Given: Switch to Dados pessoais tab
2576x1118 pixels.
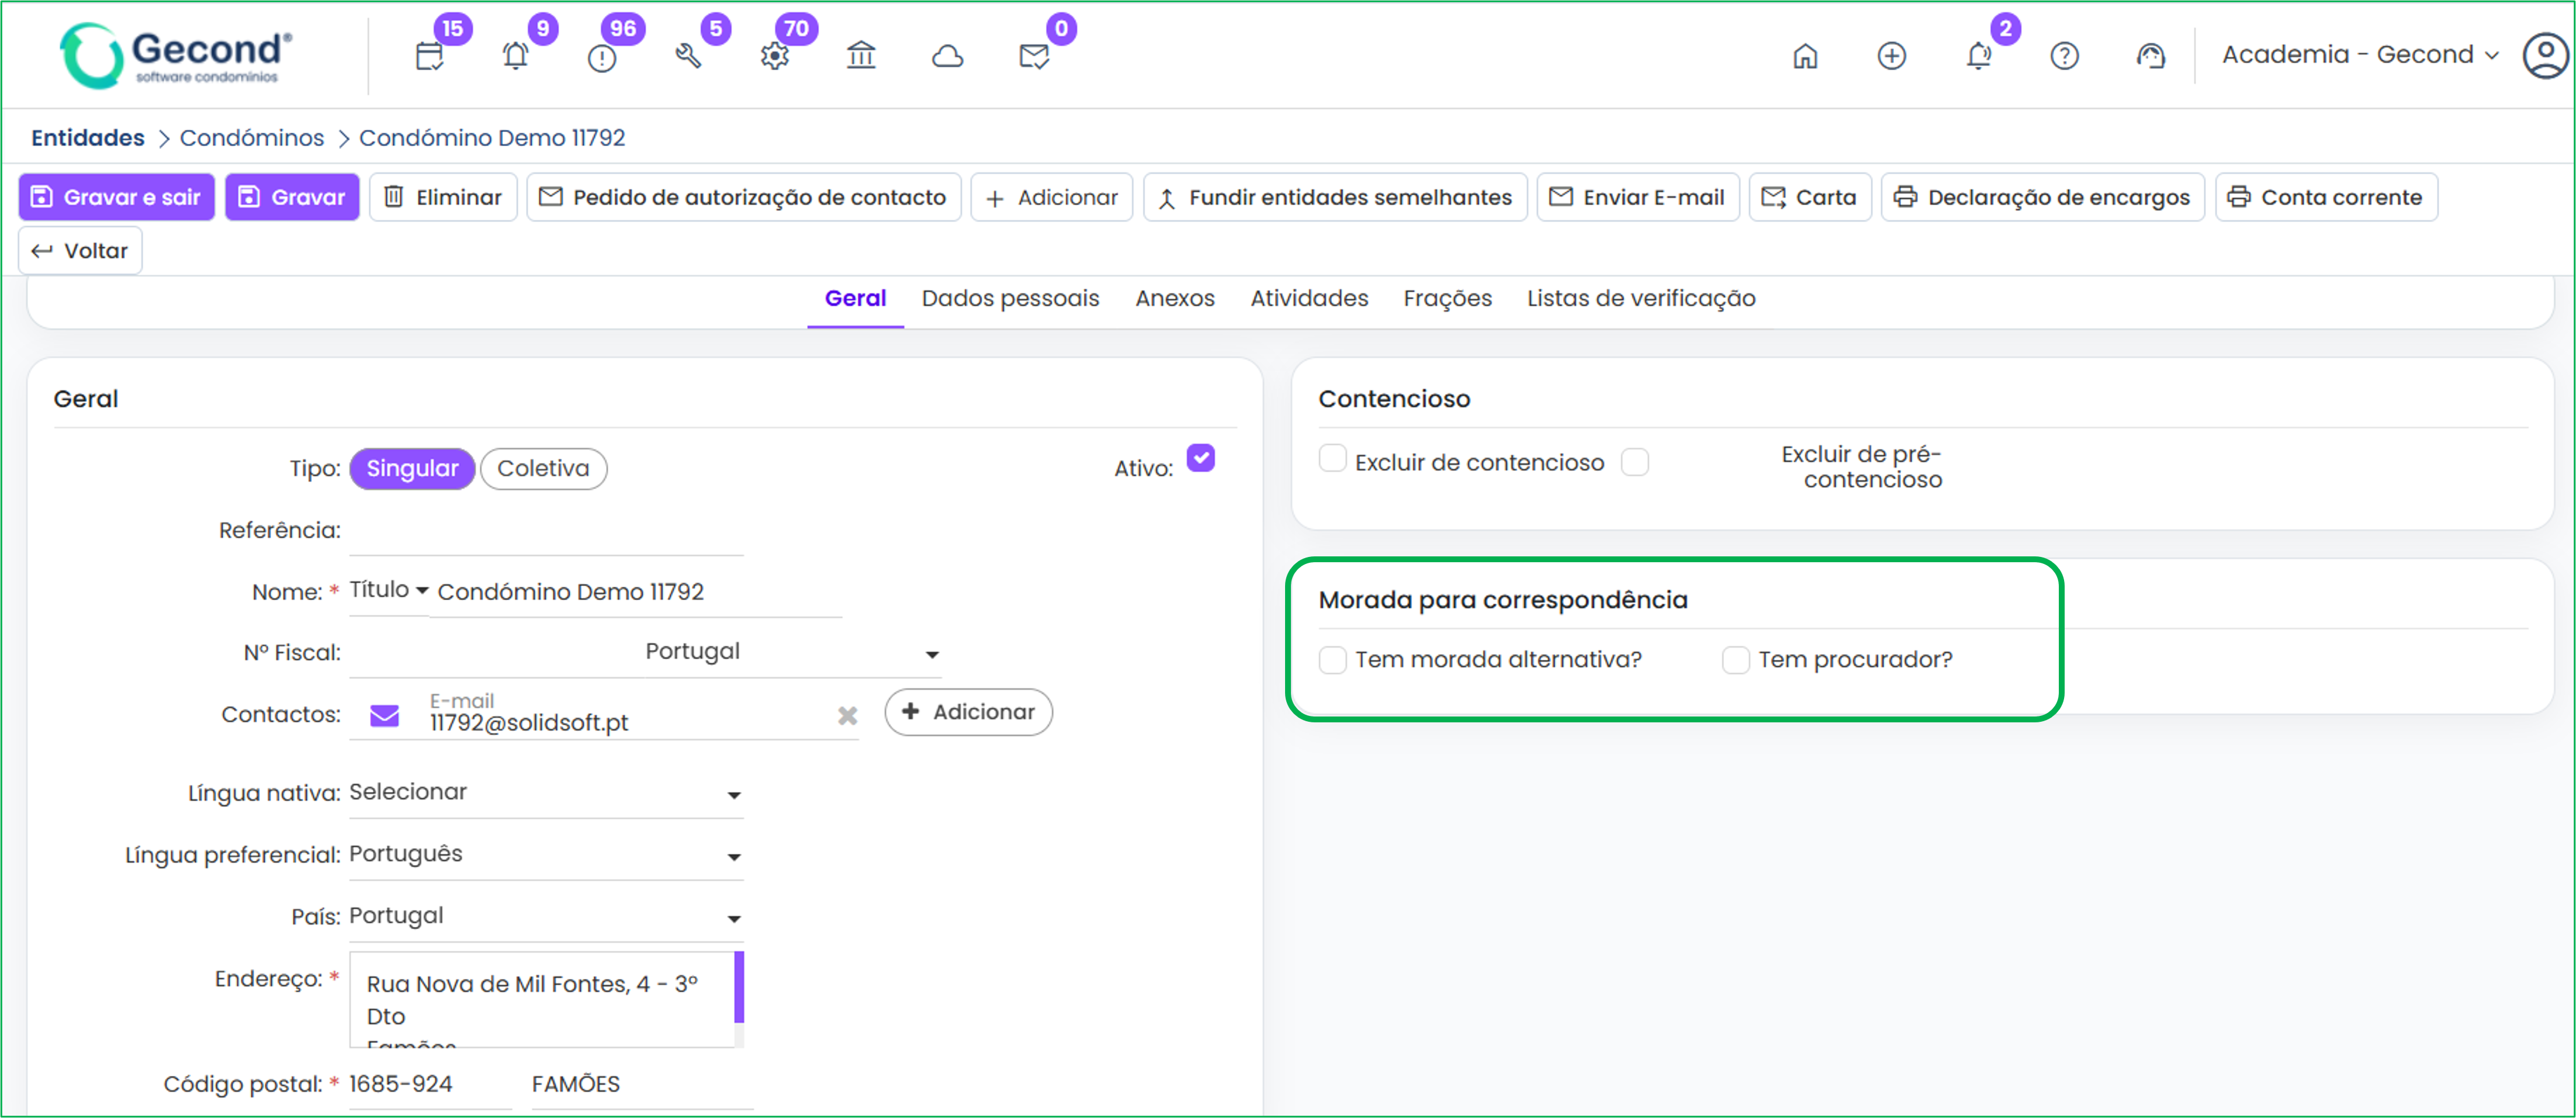Looking at the screenshot, I should [1010, 299].
